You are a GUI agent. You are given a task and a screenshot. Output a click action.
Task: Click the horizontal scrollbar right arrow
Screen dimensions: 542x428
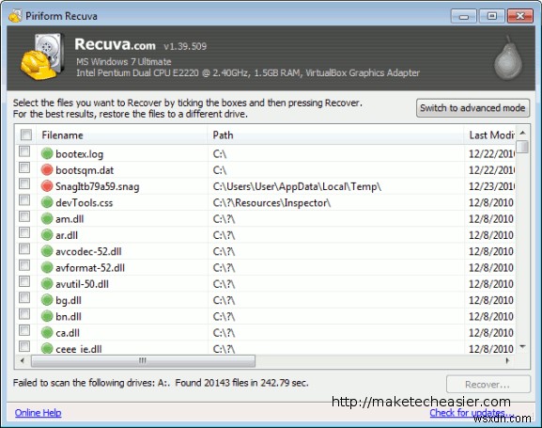pos(507,361)
